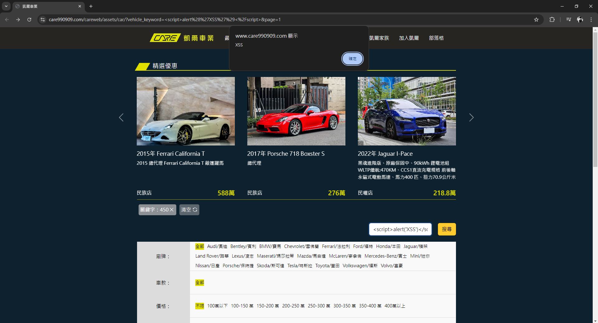598x323 pixels.
Task: Expand the tab search dropdown arrow
Action: tap(6, 6)
